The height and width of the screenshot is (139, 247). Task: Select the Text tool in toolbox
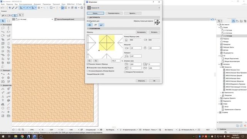click(3, 97)
